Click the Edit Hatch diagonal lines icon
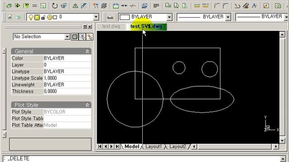The height and width of the screenshot is (162, 289). 246,6
